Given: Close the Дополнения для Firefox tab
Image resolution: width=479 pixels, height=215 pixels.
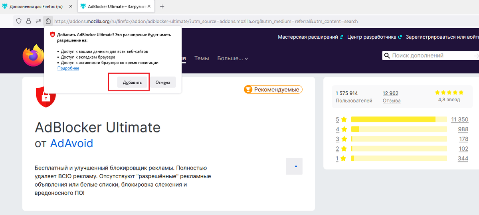Looking at the screenshot, I should (x=70, y=7).
